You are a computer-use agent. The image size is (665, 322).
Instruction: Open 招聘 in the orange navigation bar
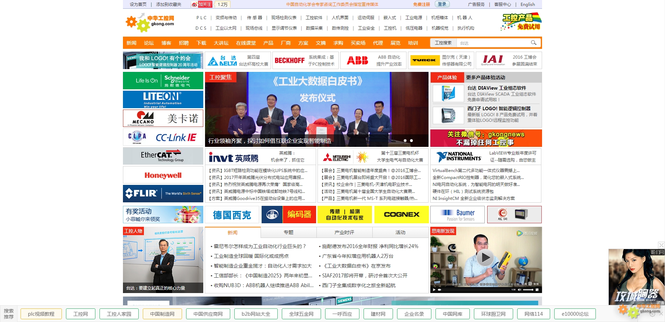pyautogui.click(x=184, y=43)
